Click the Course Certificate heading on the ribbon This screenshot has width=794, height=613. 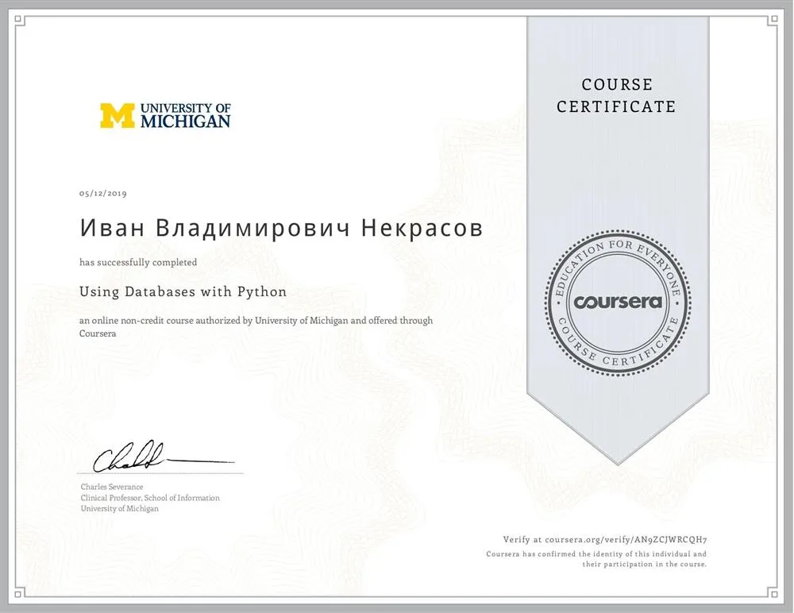click(616, 95)
